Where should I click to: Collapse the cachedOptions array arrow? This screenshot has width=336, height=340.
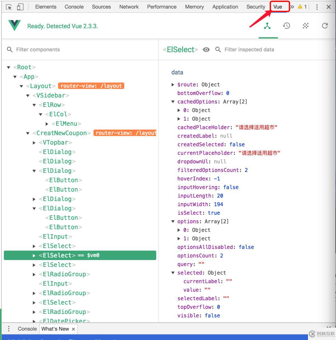(173, 102)
